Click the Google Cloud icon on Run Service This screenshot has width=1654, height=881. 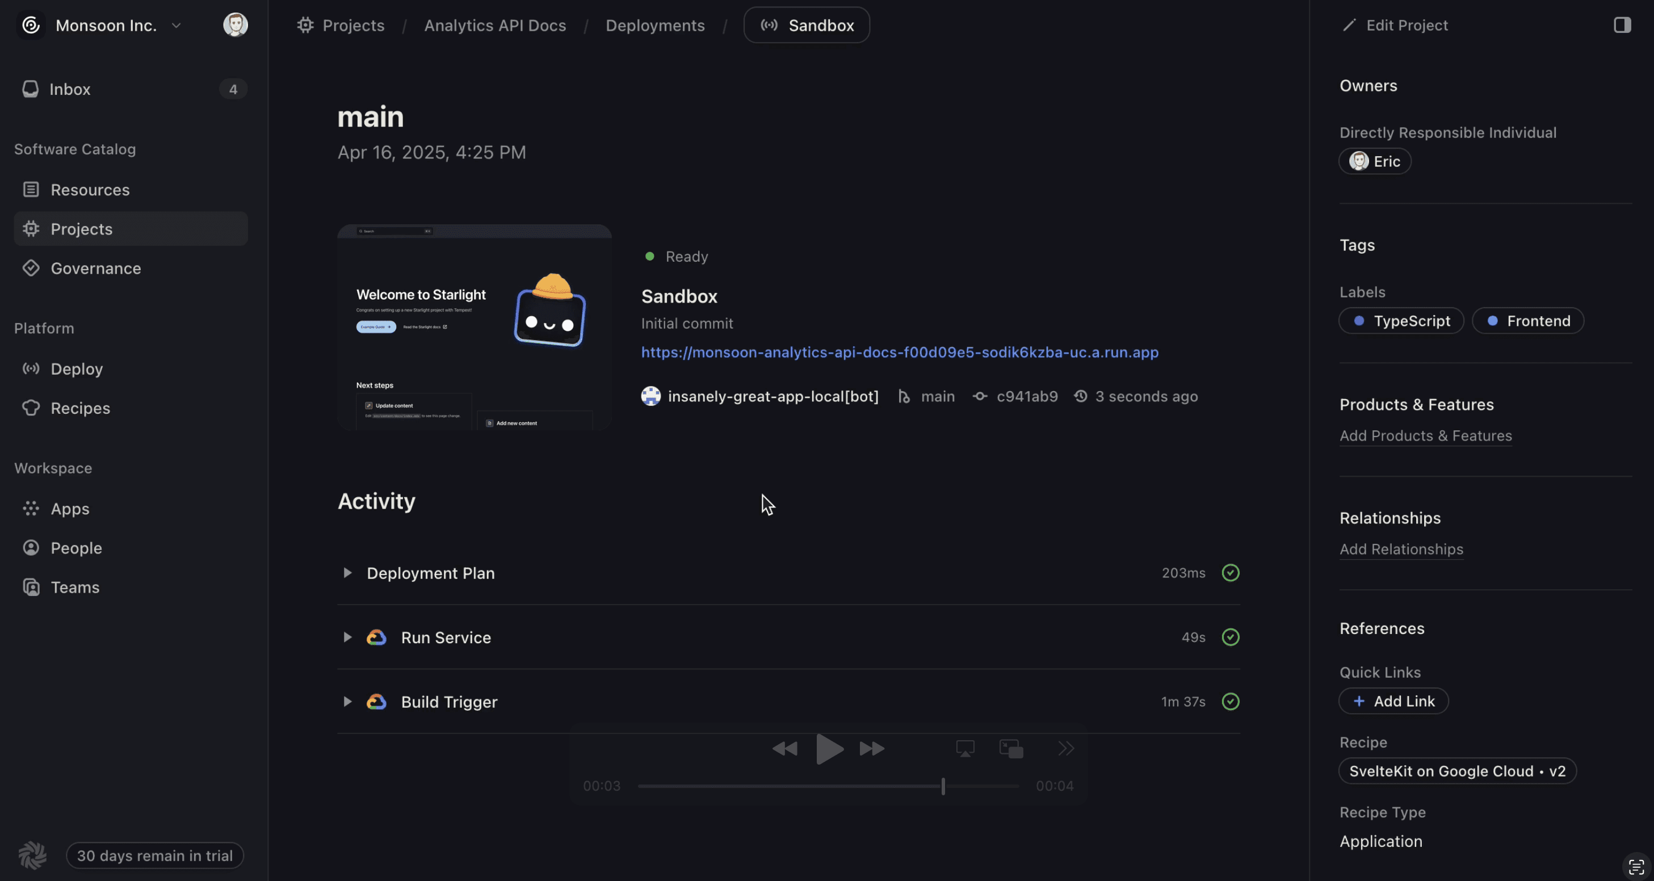click(x=376, y=637)
